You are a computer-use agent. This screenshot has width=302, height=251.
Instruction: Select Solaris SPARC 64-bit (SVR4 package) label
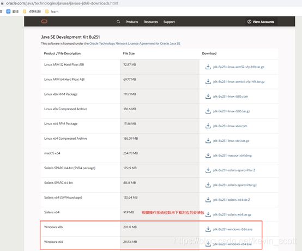click(x=70, y=168)
